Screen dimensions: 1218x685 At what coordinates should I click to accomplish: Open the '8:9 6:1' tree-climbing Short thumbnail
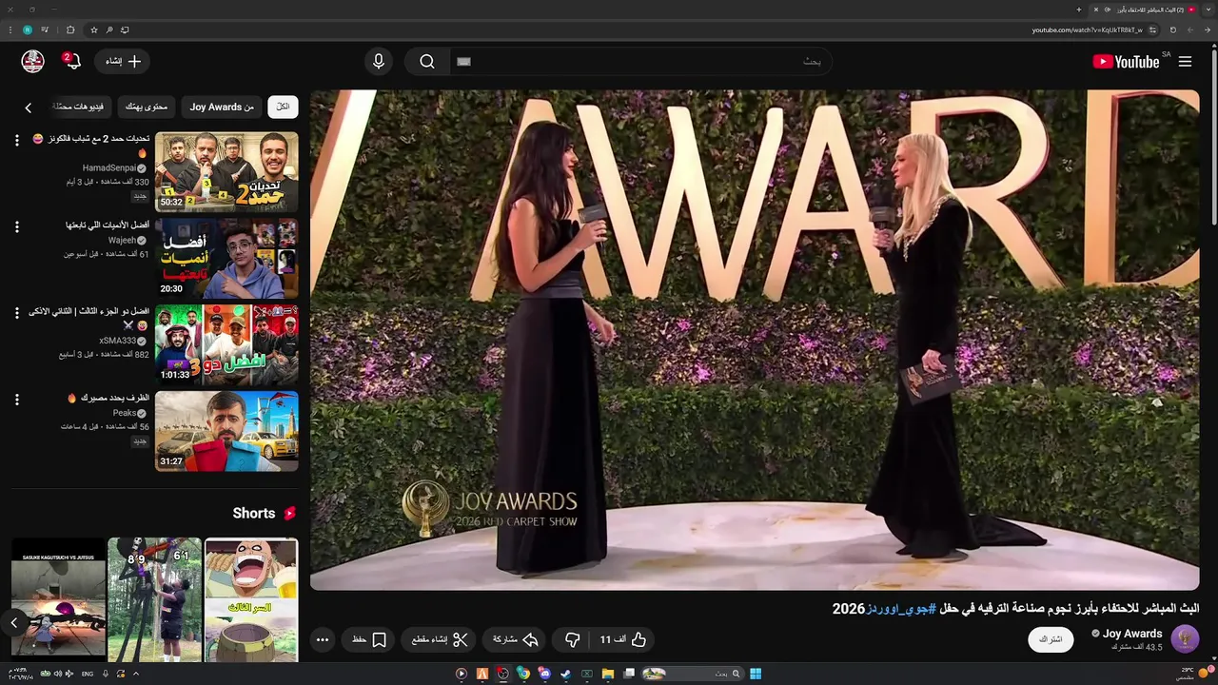(154, 599)
